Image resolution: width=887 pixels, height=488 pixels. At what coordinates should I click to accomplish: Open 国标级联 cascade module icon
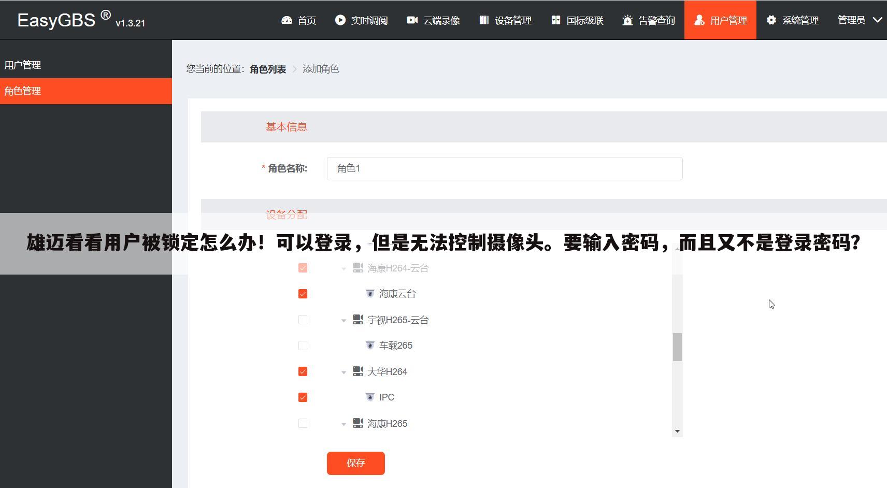556,20
